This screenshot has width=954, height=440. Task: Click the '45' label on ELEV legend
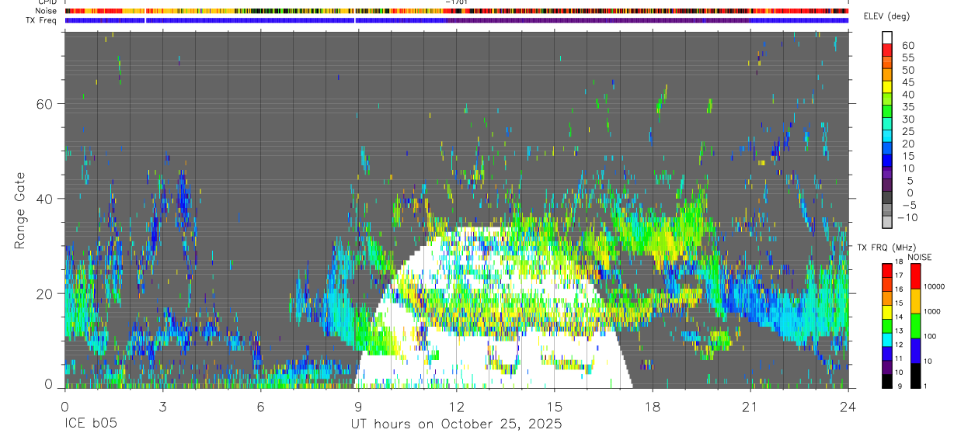907,82
